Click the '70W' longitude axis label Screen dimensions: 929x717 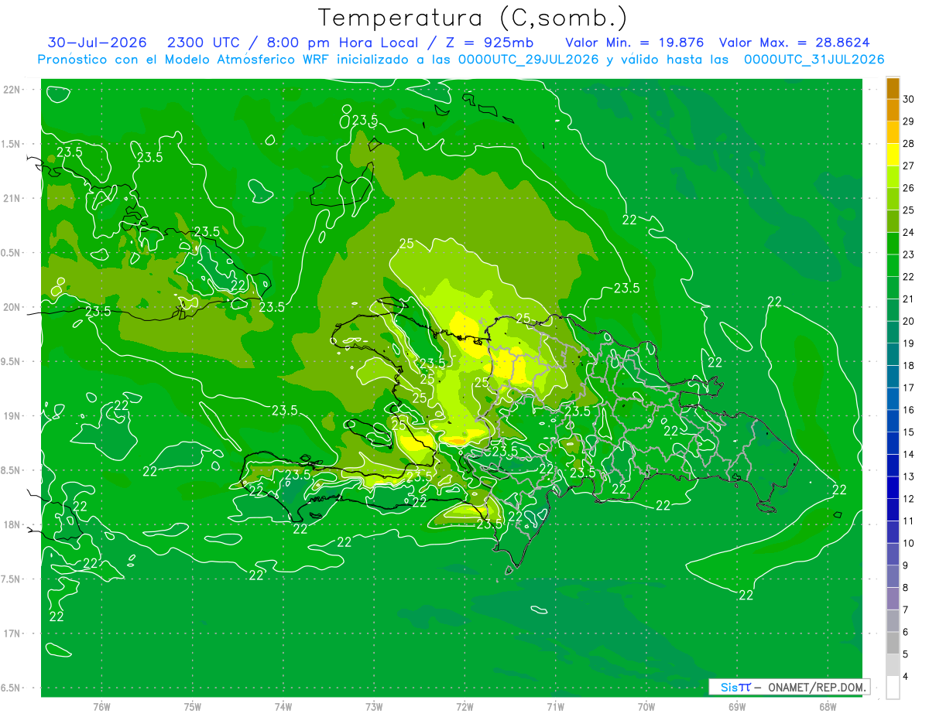[x=646, y=707]
